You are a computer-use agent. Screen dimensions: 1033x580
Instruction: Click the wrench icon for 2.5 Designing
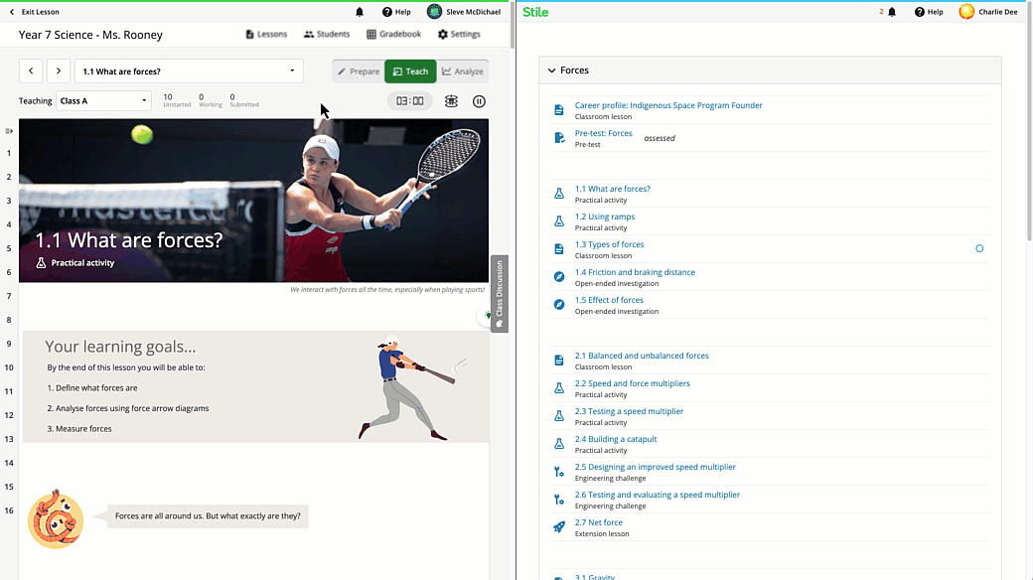558,471
